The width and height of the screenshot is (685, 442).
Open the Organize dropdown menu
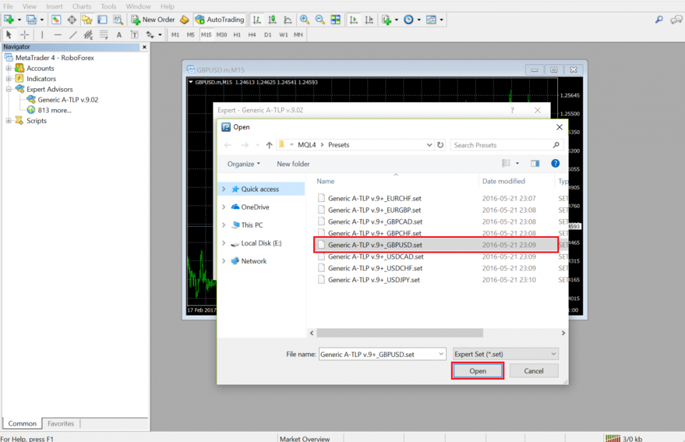[x=243, y=164]
